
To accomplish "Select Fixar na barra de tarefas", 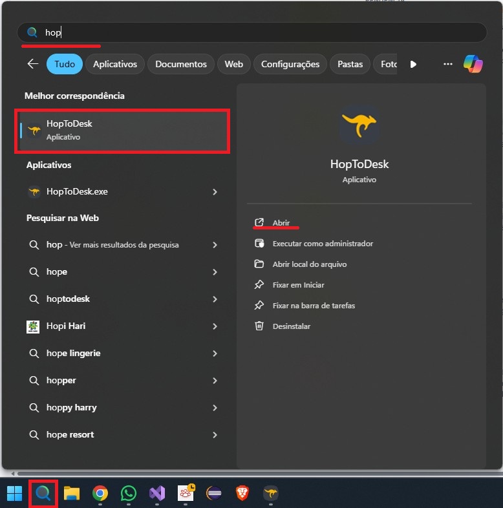I will [314, 306].
